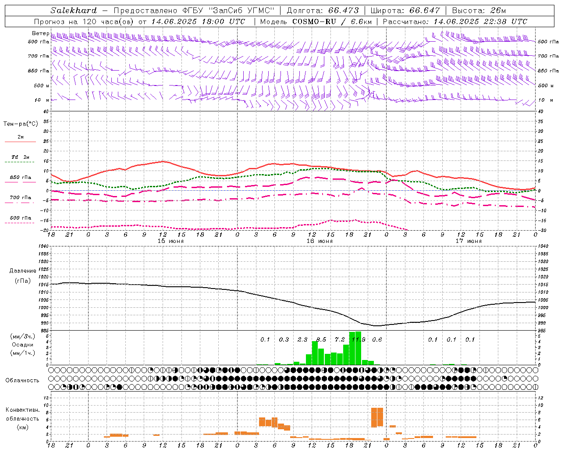This screenshot has width=561, height=449.
Task: Click the '0.3' precipitation total value
Action: pyautogui.click(x=284, y=339)
